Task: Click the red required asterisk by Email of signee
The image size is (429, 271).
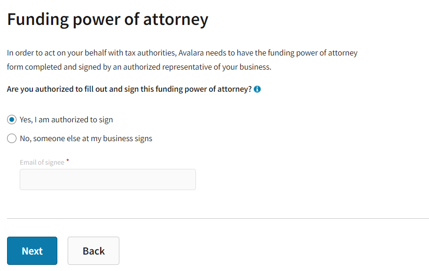Action: 68,161
